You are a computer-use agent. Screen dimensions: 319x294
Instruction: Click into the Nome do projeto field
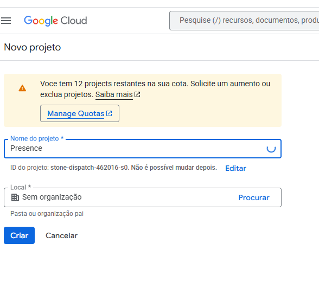coord(143,149)
